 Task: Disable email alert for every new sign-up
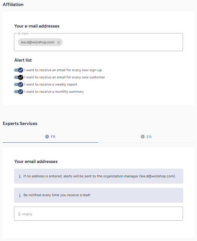pos(19,70)
